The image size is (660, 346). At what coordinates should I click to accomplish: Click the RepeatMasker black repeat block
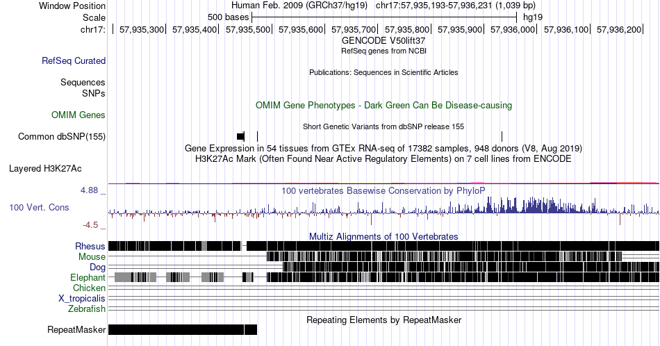(183, 329)
